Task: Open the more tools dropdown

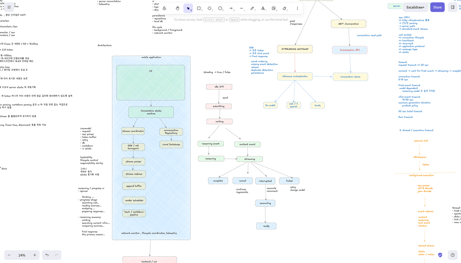Action: [297, 8]
